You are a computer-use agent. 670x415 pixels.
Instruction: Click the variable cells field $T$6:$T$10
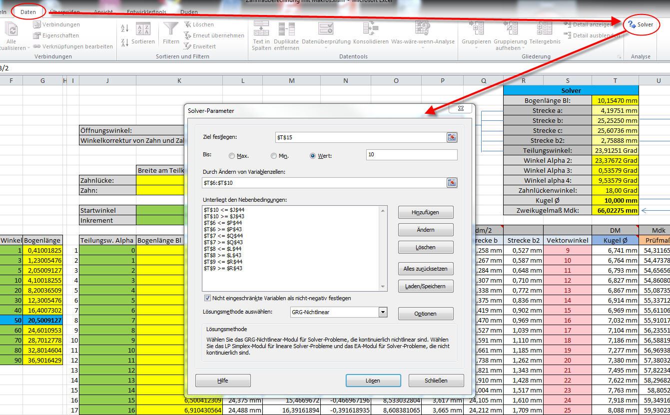[324, 183]
